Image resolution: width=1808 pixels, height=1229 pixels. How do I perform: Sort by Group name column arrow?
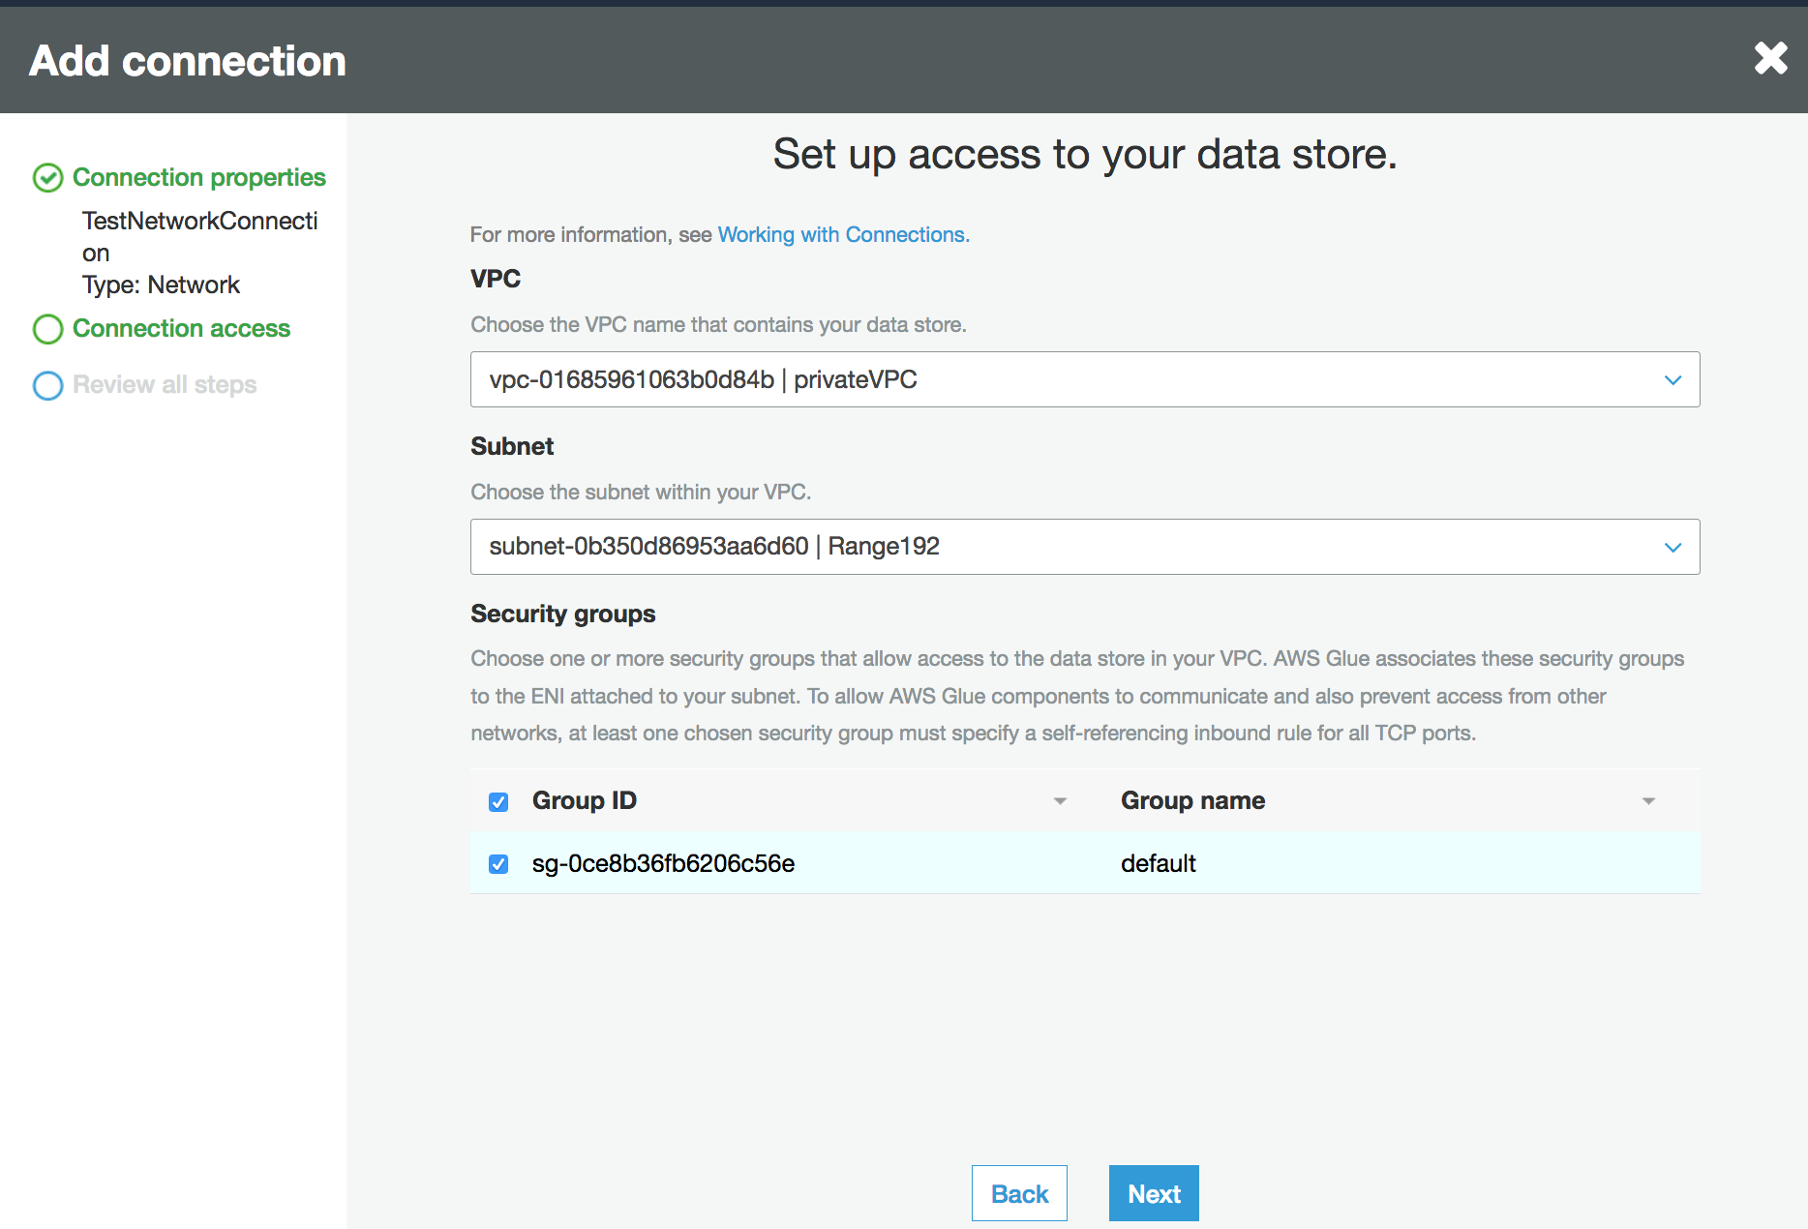tap(1648, 801)
